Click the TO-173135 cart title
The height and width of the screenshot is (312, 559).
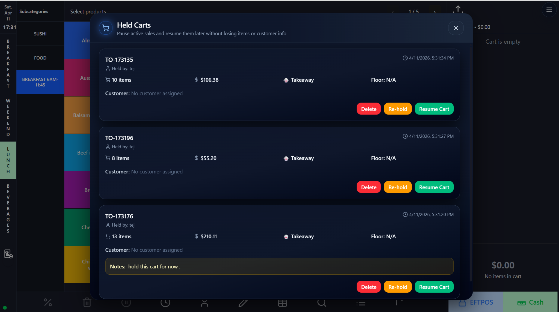[x=119, y=60]
